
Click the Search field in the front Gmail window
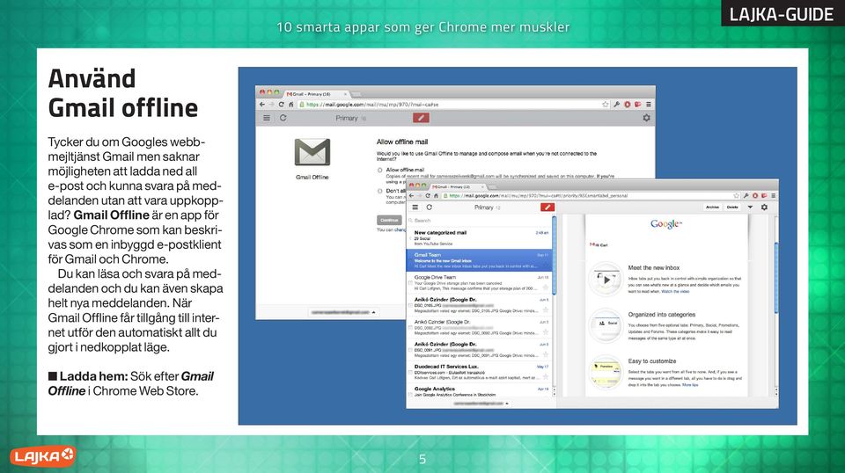coord(479,221)
